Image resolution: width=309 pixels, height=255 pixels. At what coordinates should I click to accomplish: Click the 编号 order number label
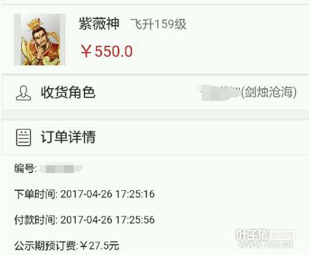click(x=25, y=169)
